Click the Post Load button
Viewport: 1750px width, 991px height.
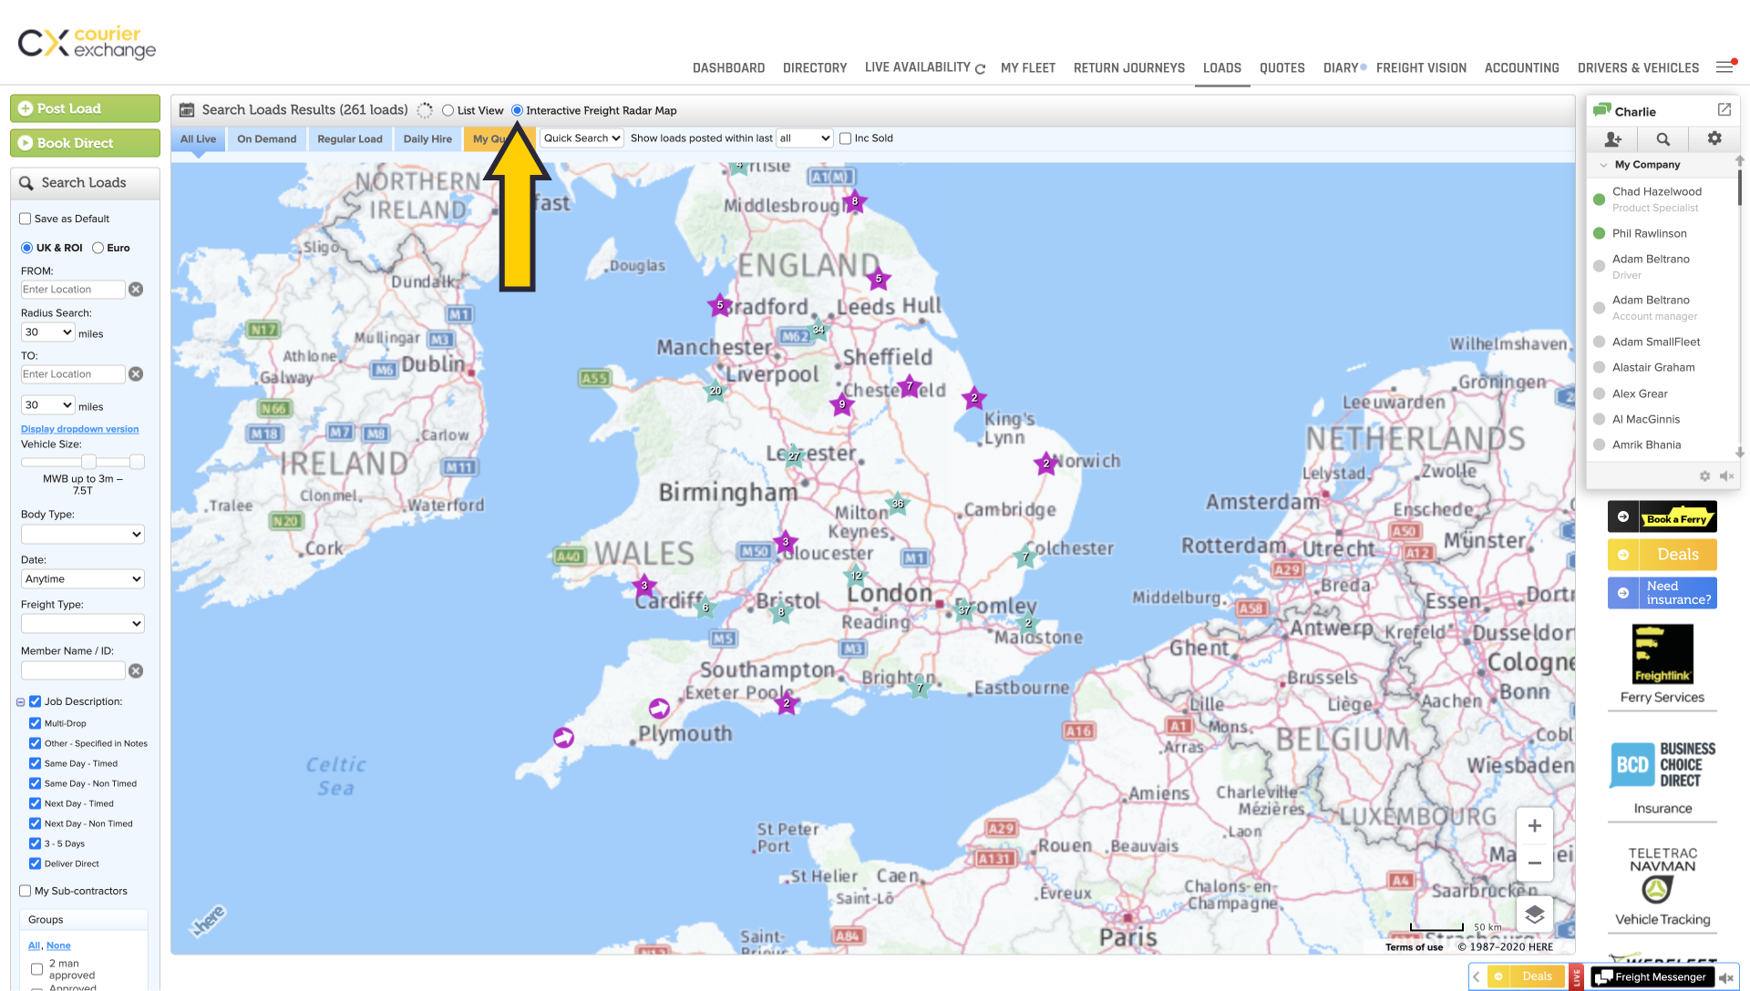[85, 107]
